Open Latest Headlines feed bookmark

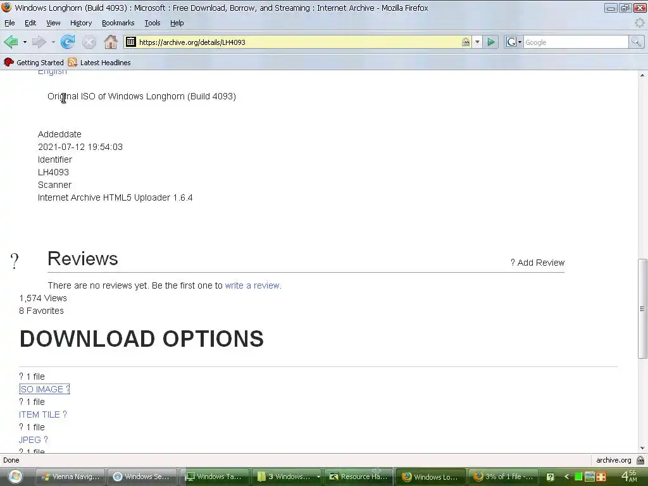pos(99,63)
